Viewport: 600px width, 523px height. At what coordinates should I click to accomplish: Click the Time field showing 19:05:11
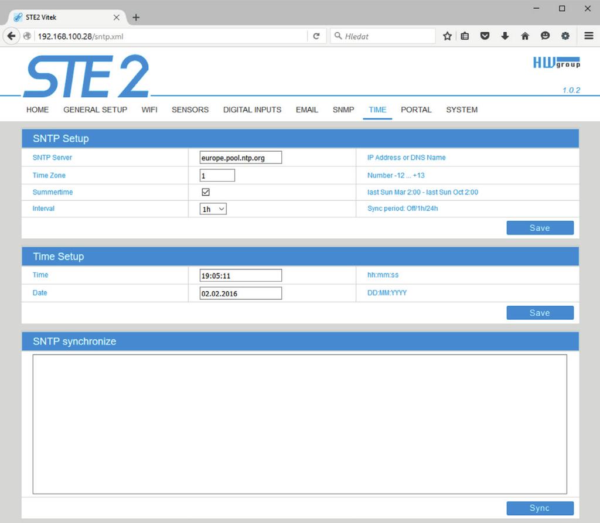(241, 275)
